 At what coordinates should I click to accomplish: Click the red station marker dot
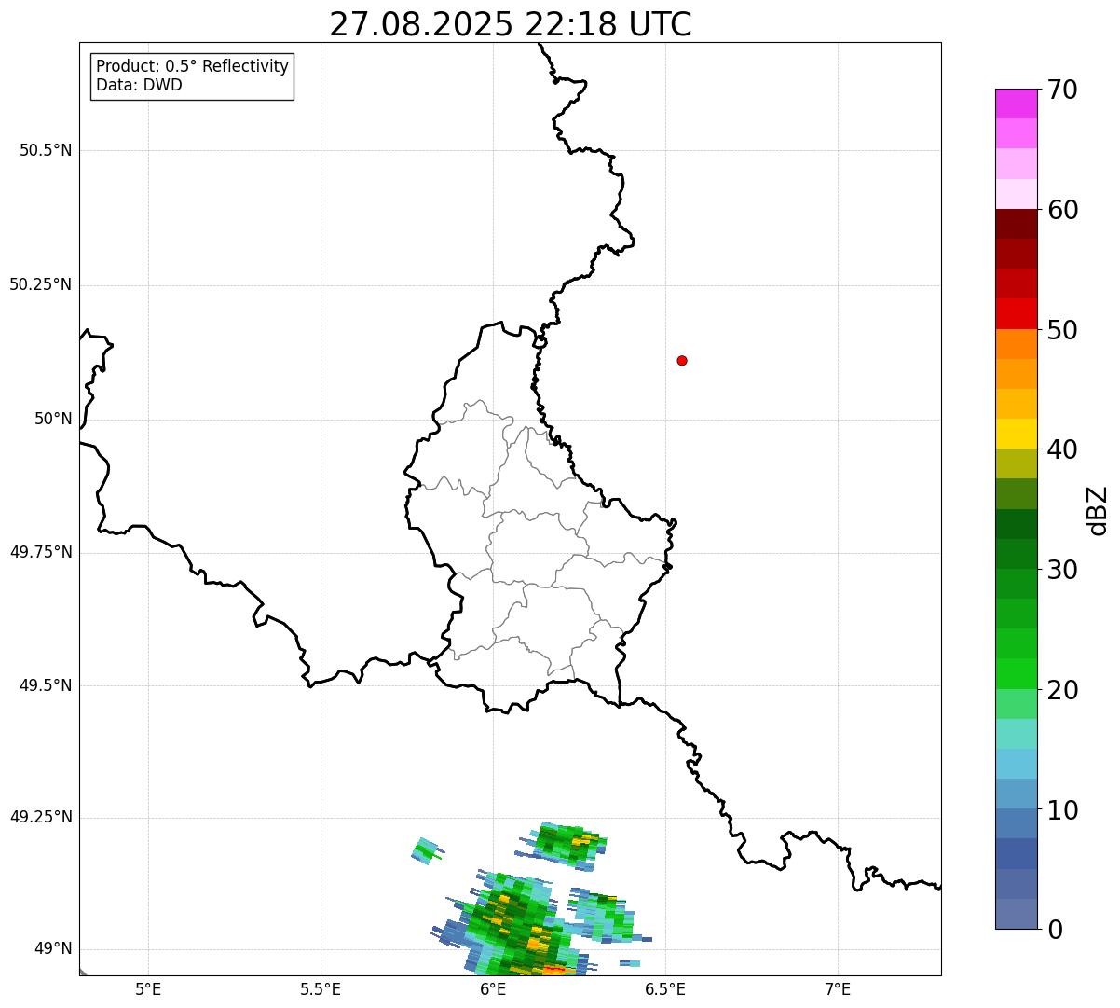pos(682,360)
